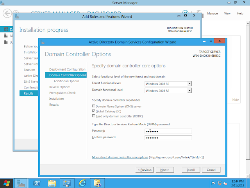This screenshot has width=250, height=188.
Task: Click the Previous button
Action: 145,170
